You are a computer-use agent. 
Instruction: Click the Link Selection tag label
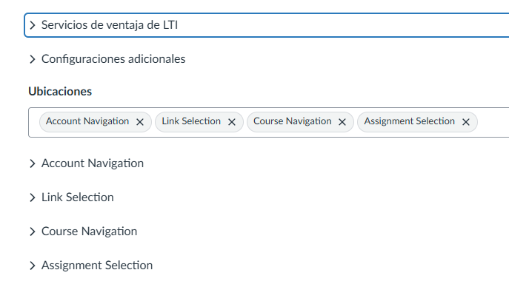tap(191, 121)
